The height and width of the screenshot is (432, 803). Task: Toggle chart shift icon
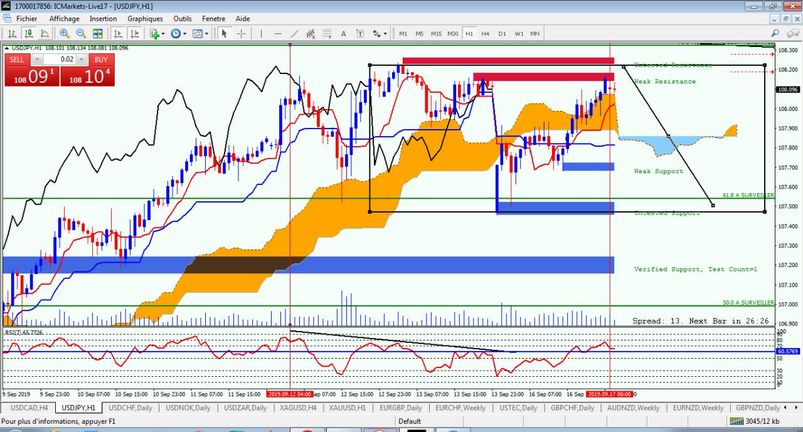coord(134,33)
